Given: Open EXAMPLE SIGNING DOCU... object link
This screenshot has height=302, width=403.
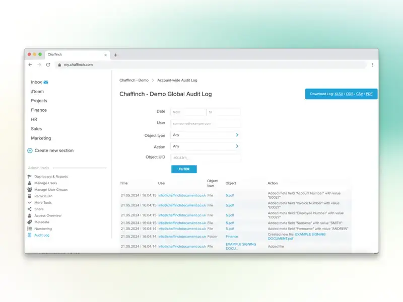Looking at the screenshot, I should pyautogui.click(x=241, y=246).
